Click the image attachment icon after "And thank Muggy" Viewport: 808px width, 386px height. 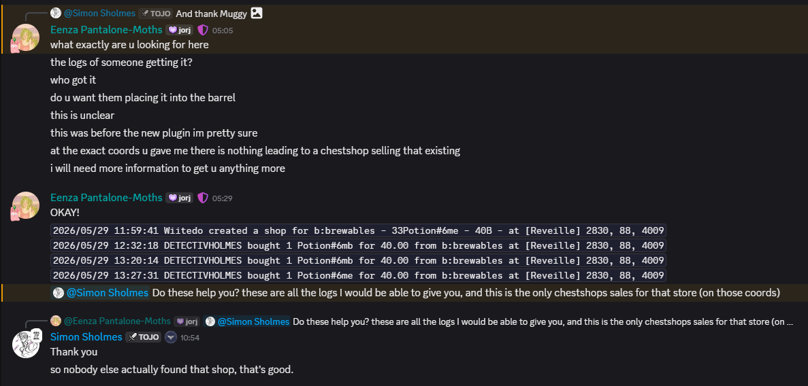click(x=257, y=13)
